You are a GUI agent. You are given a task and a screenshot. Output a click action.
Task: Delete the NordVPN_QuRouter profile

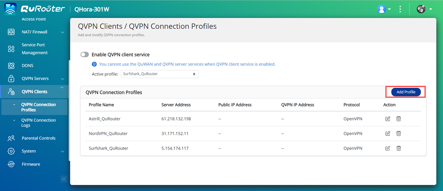[399, 133]
